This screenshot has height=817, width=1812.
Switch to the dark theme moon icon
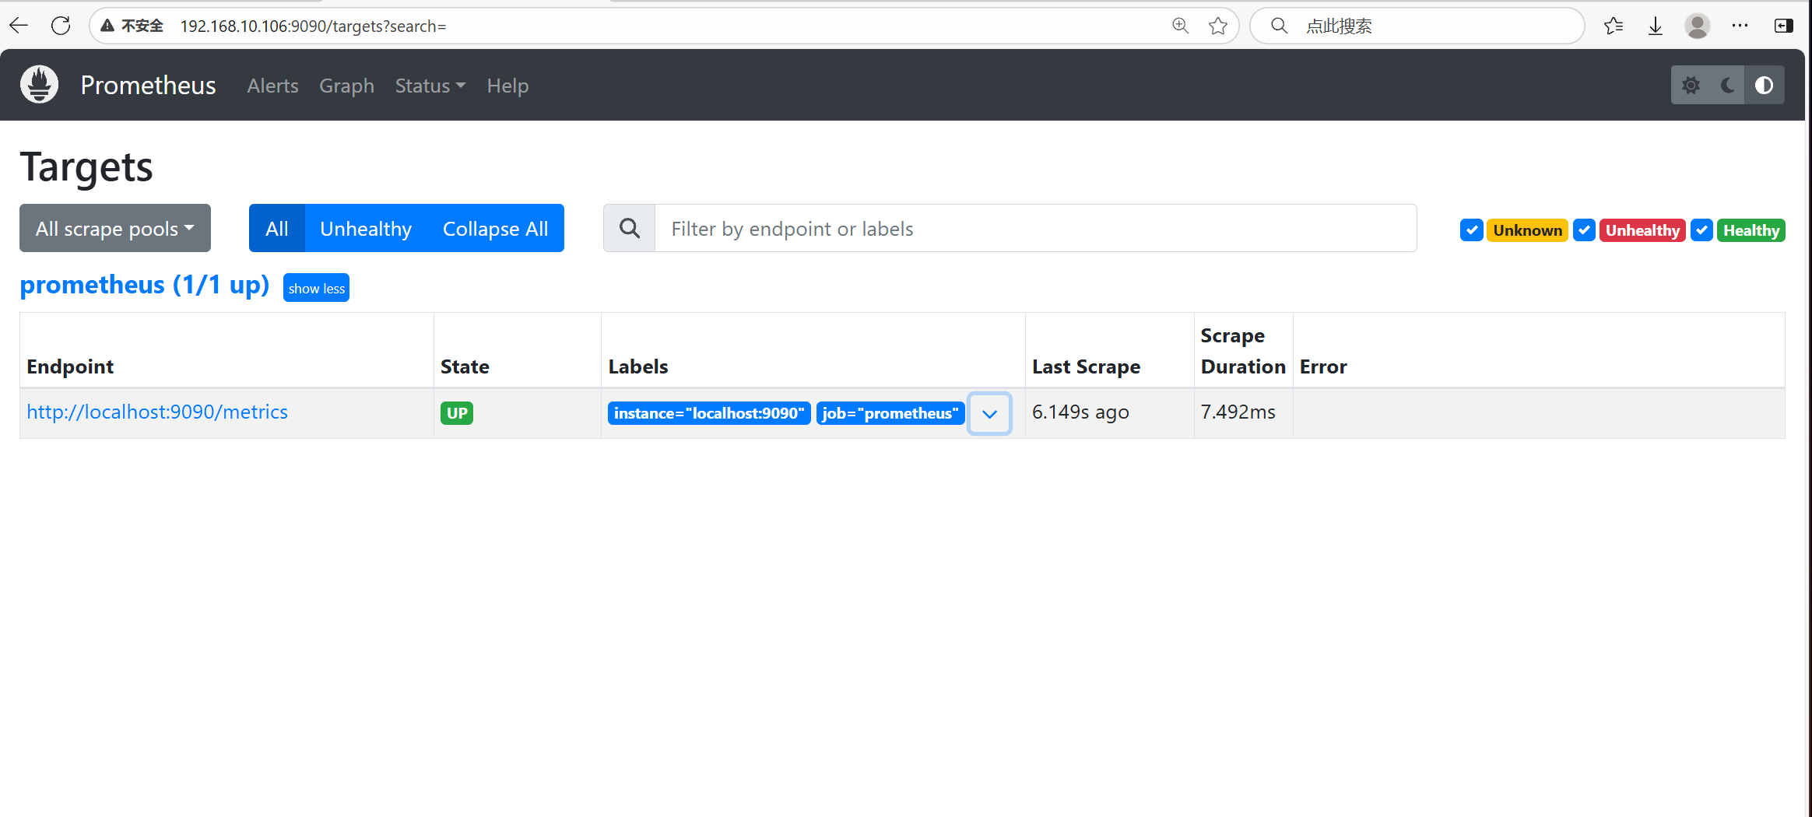point(1727,85)
